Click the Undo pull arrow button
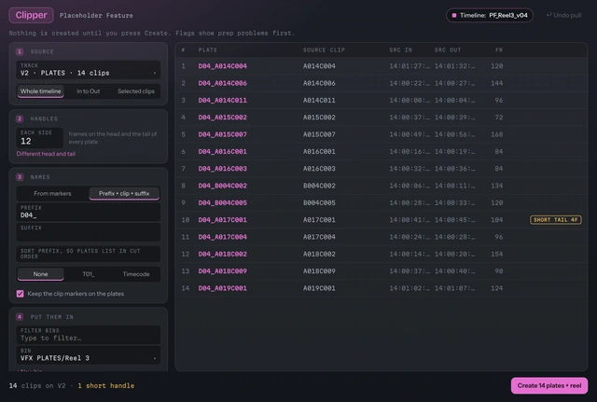 click(x=563, y=15)
